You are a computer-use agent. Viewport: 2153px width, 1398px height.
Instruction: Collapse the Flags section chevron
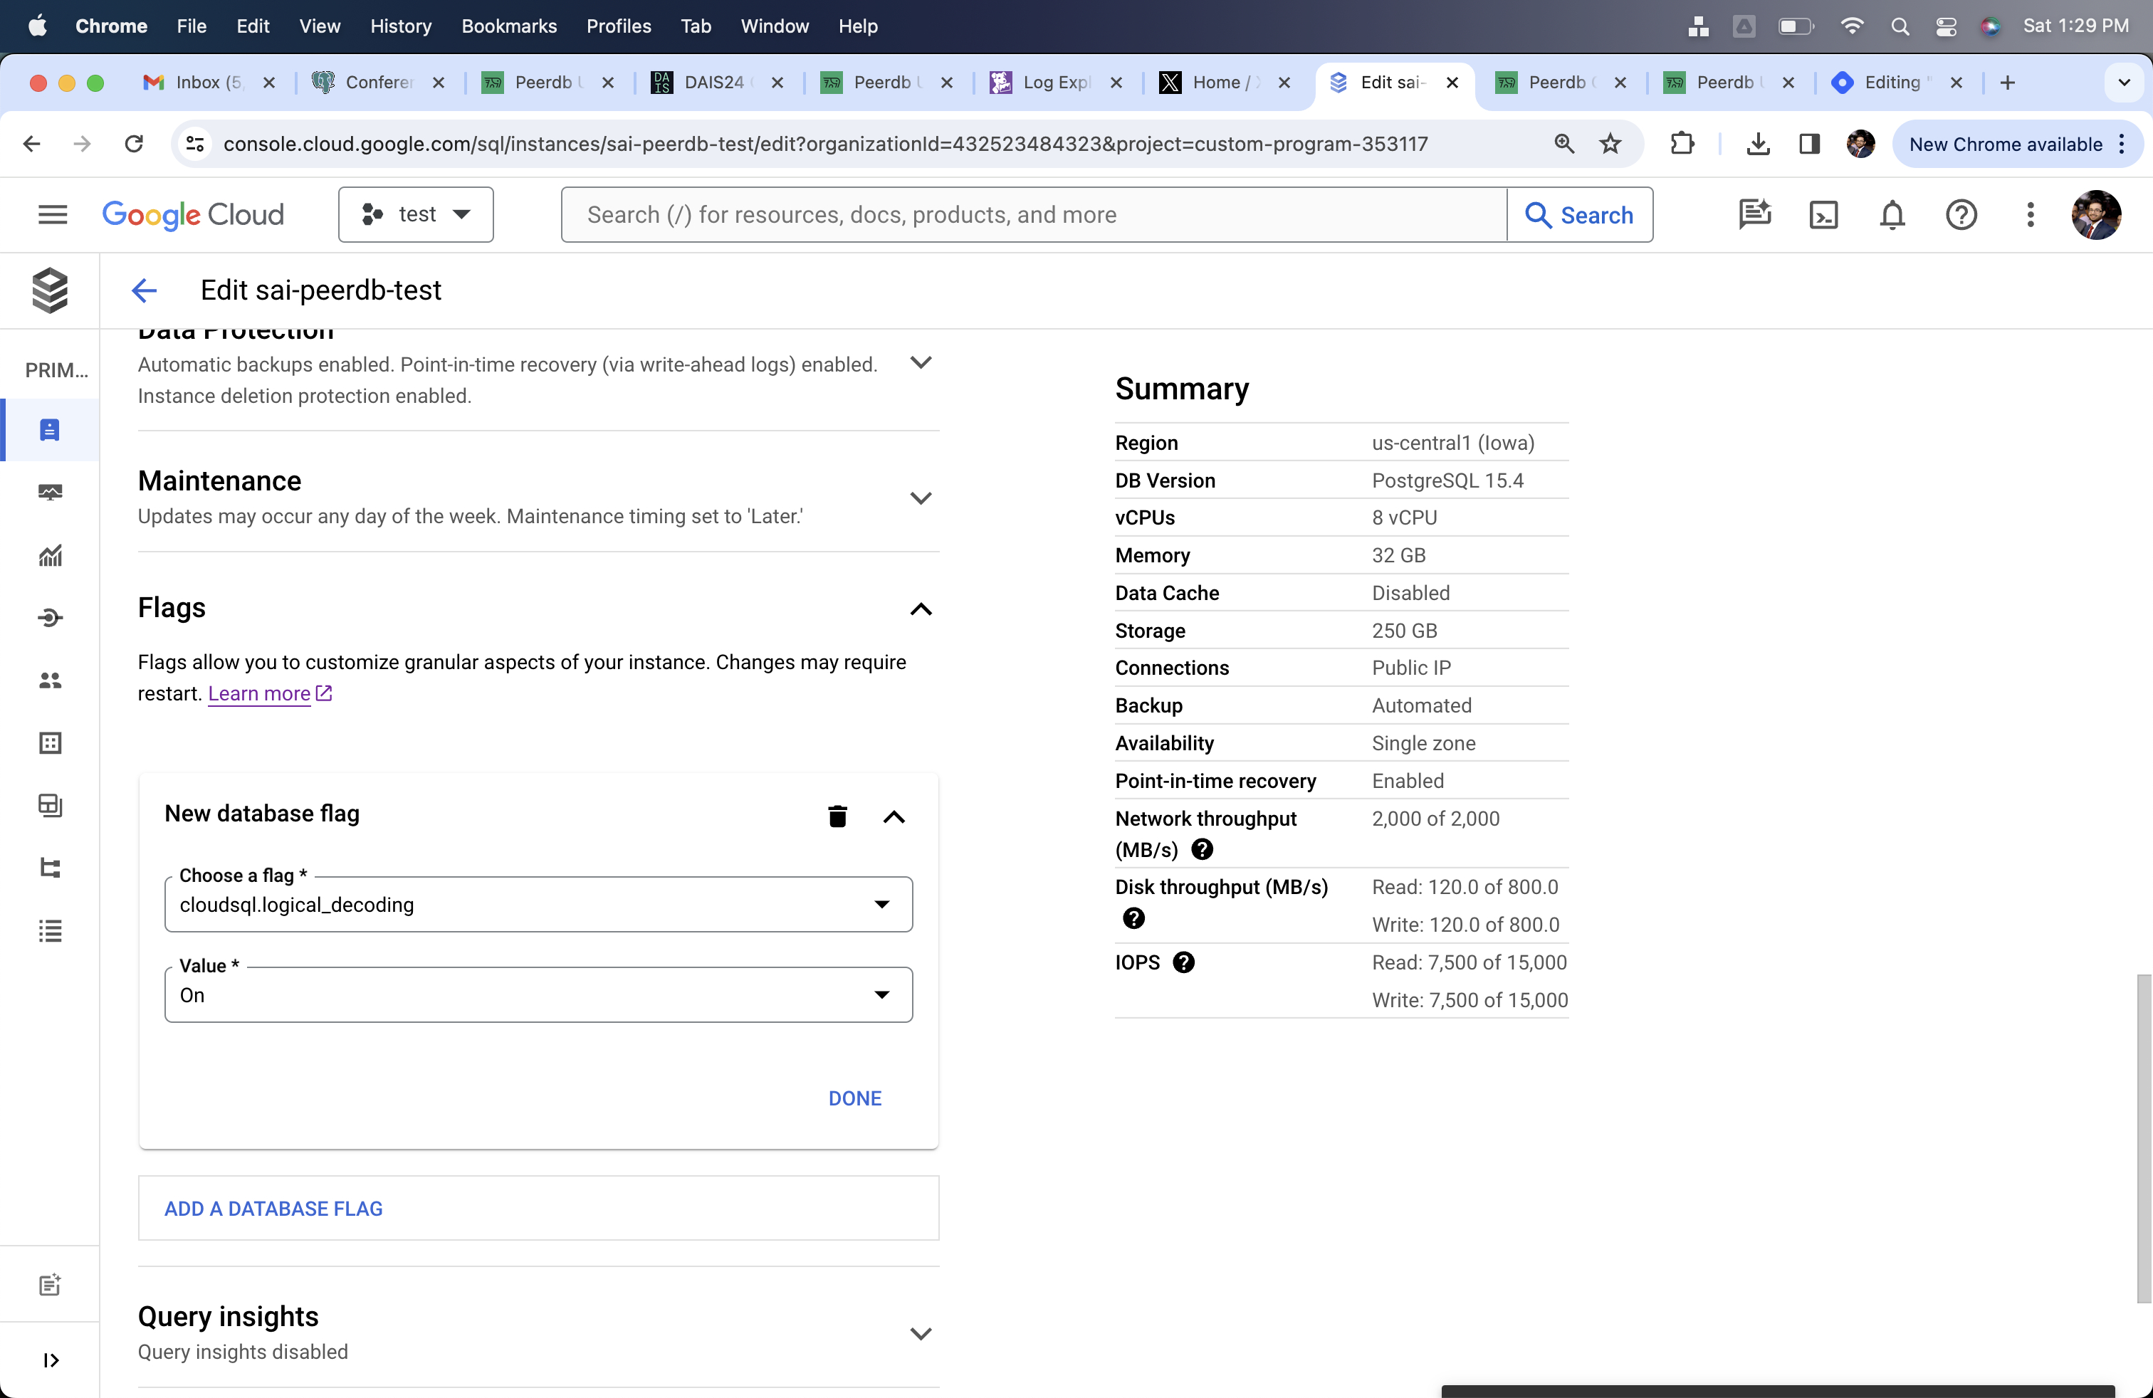(x=923, y=609)
